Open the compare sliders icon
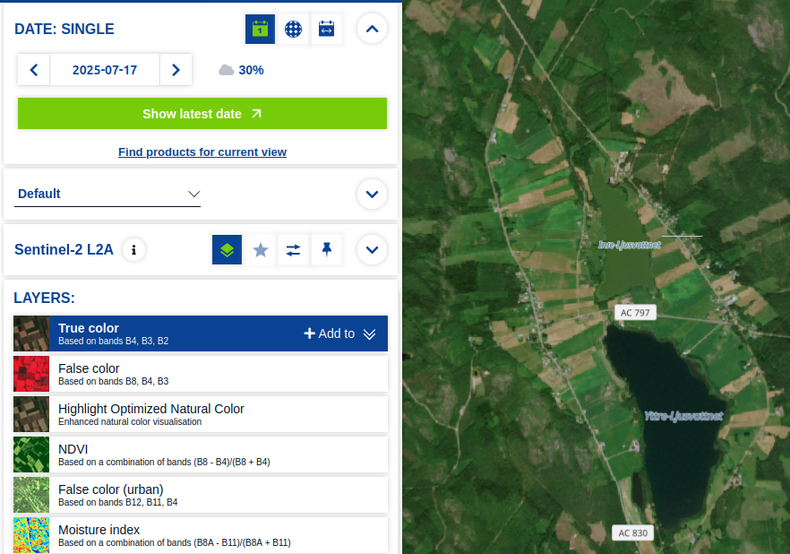The width and height of the screenshot is (790, 554). pos(293,250)
